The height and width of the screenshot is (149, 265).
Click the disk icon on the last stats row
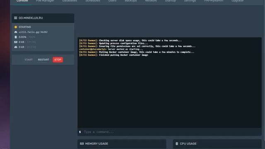coord(16,47)
